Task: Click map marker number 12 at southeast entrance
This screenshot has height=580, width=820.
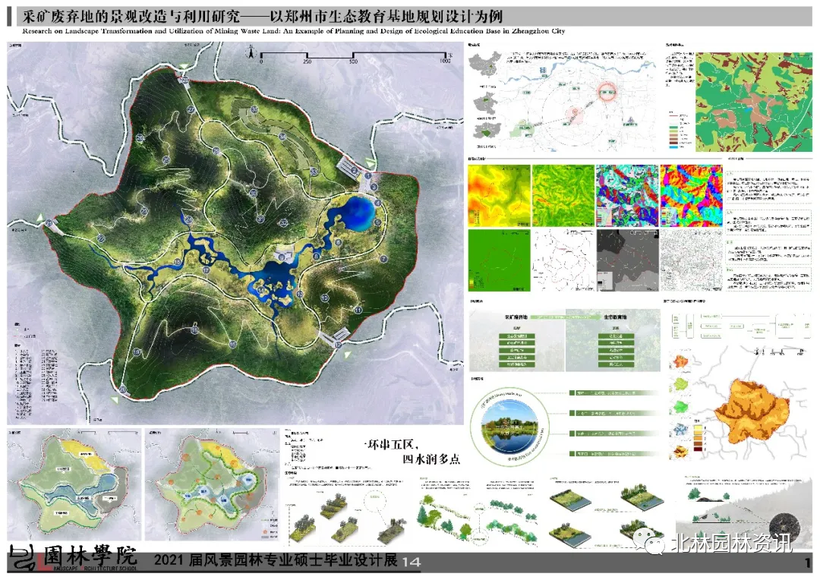Action: (x=339, y=345)
